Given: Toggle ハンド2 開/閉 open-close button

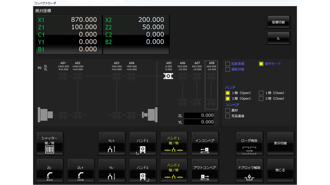Looking at the screenshot, I should [174, 171].
